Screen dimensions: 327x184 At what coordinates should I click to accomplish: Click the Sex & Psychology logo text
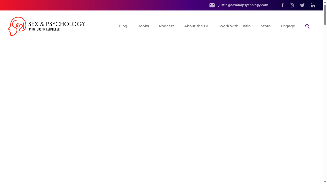57,24
